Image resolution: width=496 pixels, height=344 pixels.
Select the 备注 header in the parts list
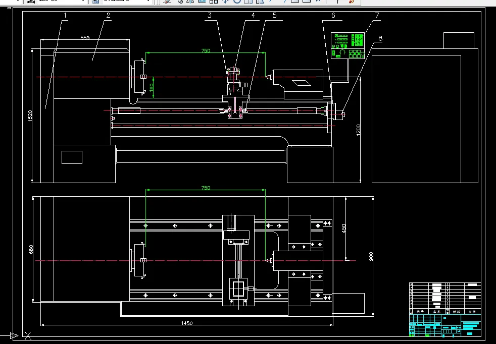(x=472, y=311)
